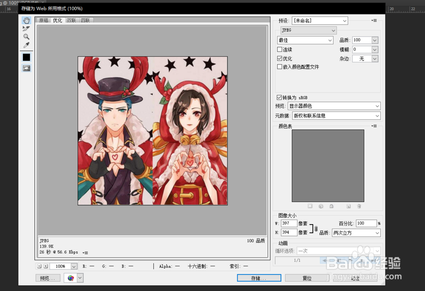The image size is (425, 291).
Task: Uncheck the 优化 optimized checkbox
Action: (x=280, y=58)
